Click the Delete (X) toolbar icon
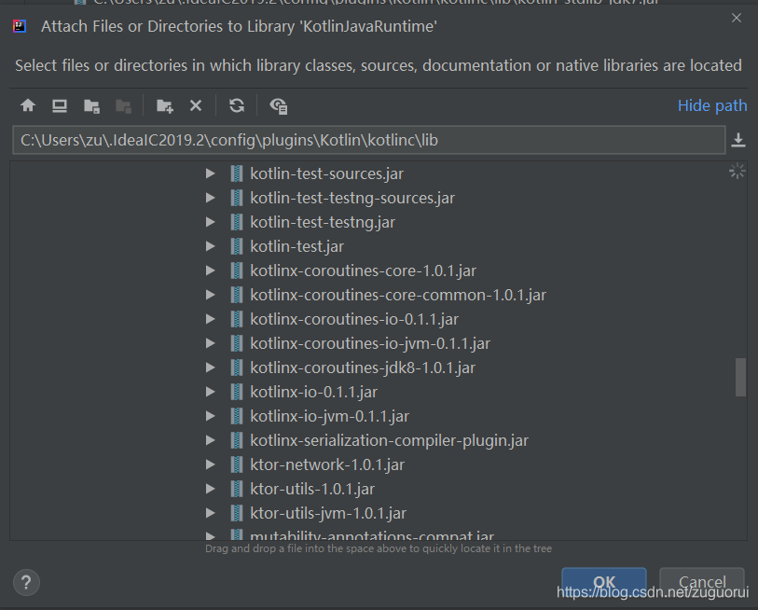 click(196, 105)
